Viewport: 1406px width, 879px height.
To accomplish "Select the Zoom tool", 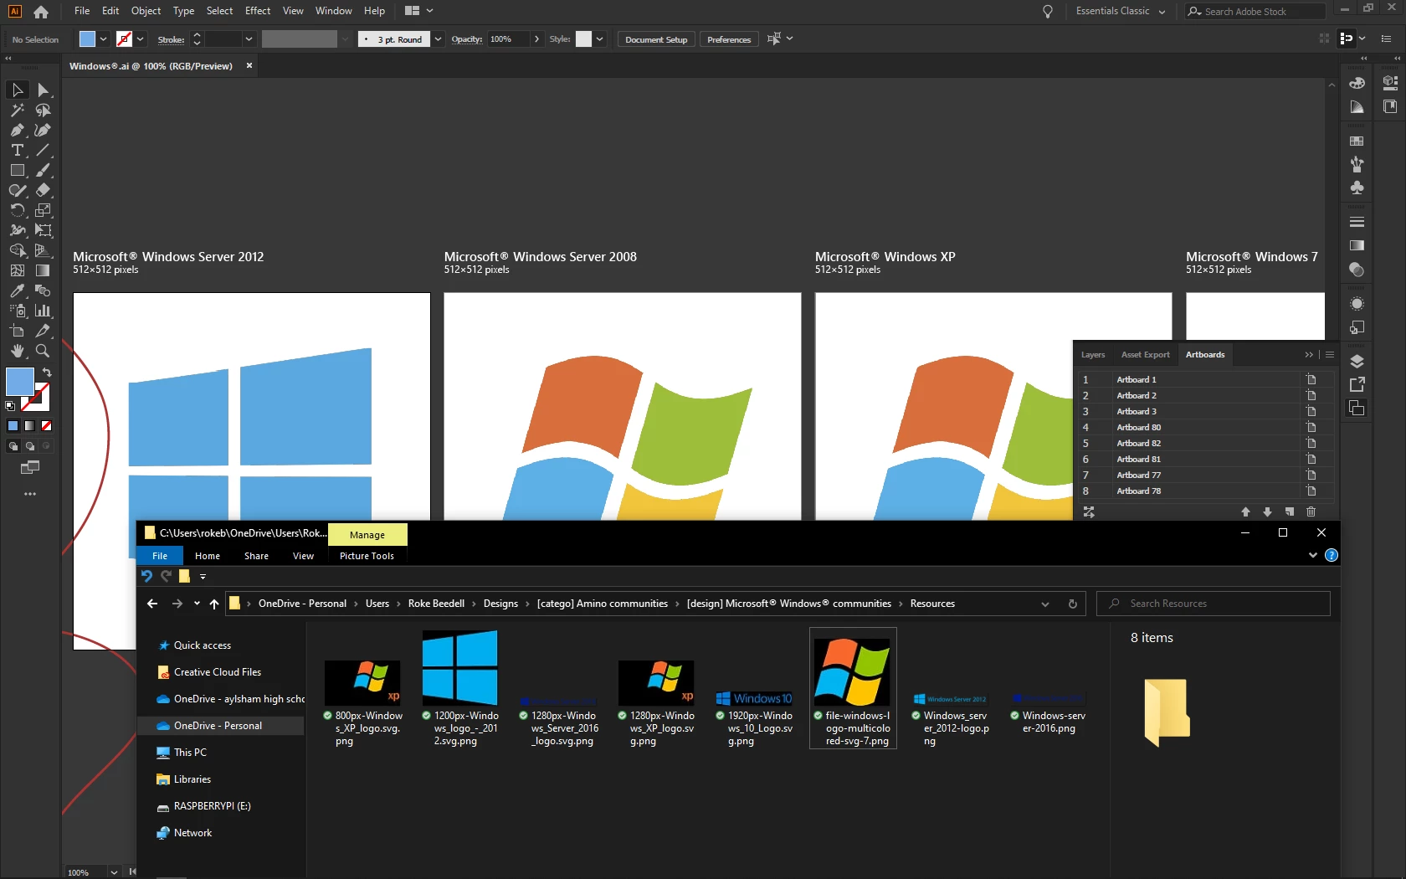I will (x=43, y=351).
